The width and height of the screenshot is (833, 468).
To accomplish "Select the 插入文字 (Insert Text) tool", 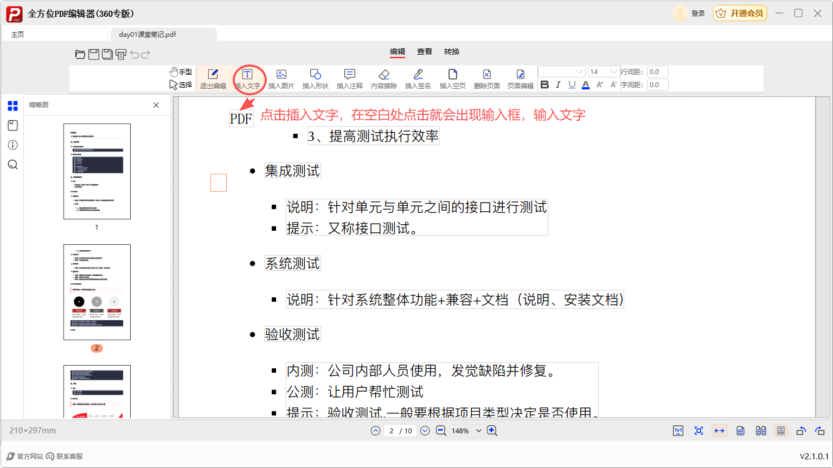I will coord(247,78).
